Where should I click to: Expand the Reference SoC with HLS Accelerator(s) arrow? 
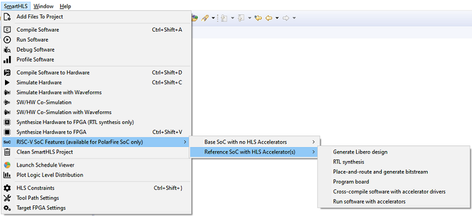[x=314, y=152]
